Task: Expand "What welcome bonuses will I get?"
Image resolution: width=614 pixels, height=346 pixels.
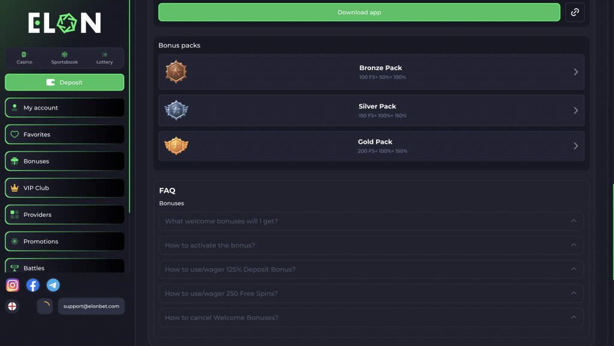Action: (x=371, y=221)
